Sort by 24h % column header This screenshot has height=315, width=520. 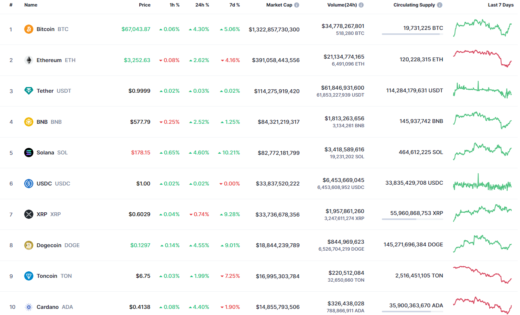pos(202,5)
